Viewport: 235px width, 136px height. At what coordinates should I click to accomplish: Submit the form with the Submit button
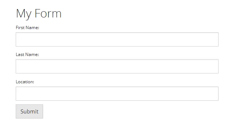tap(29, 111)
